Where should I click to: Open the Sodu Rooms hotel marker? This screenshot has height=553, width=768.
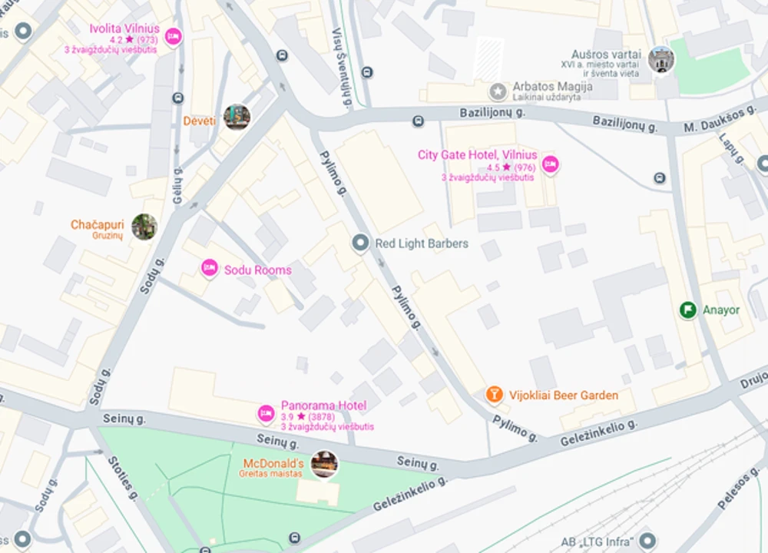(210, 268)
